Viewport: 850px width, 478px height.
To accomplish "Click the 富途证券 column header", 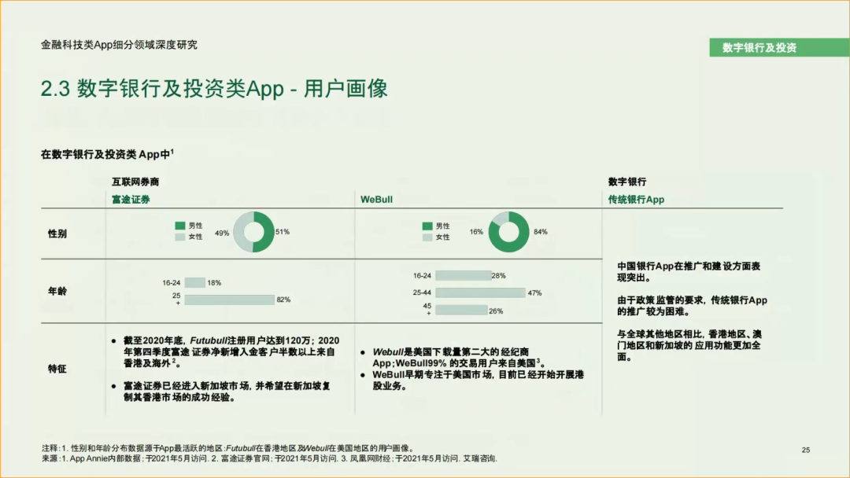I will pos(131,199).
